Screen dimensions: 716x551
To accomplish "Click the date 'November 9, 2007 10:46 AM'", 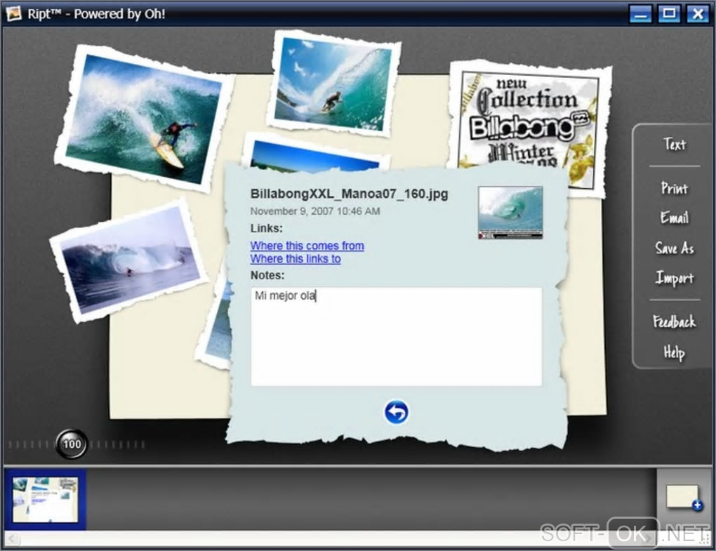I will [x=315, y=211].
